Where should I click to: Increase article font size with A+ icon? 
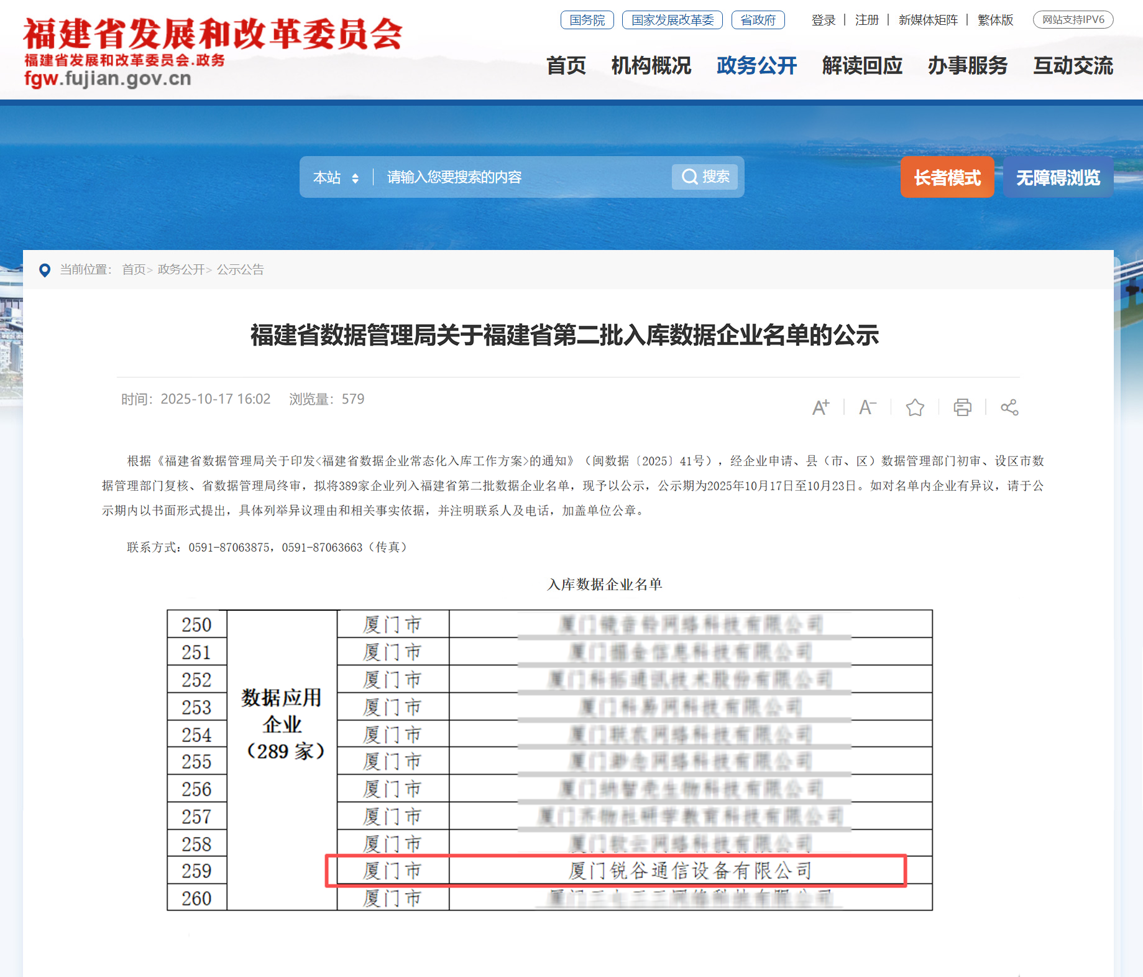tap(821, 407)
